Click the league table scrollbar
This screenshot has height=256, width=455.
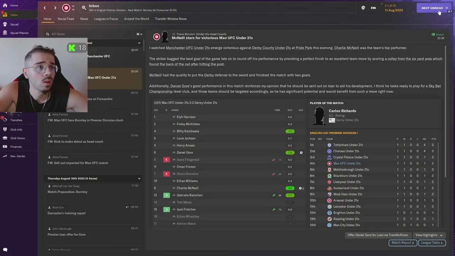point(438,185)
